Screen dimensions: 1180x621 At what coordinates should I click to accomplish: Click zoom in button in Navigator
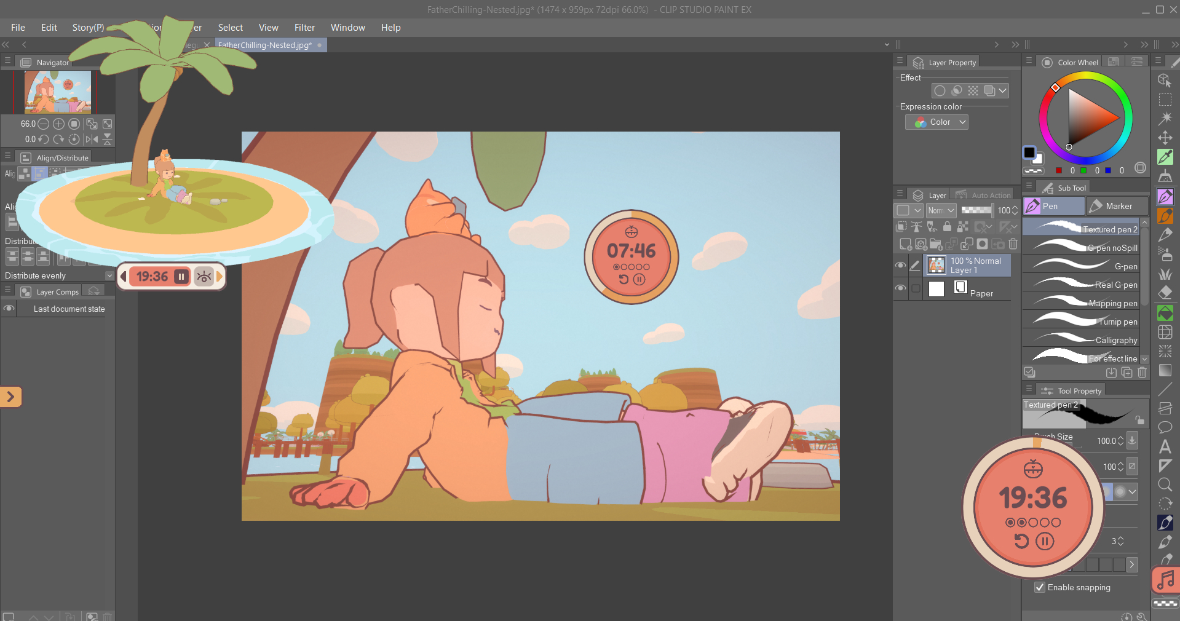(58, 124)
